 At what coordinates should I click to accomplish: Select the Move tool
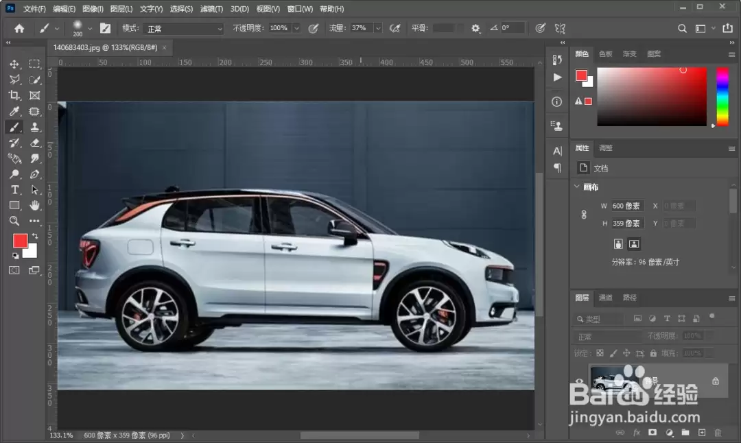click(14, 64)
